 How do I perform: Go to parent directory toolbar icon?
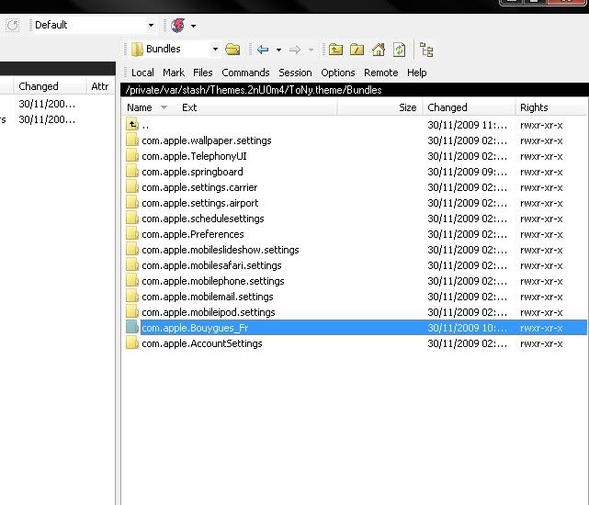pyautogui.click(x=335, y=50)
